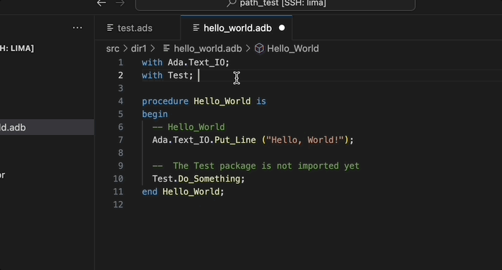
Task: Open the dir1 breadcrumb dropdown
Action: coord(138,48)
